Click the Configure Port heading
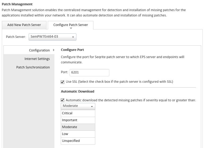Screen dimensions: 207x148 [x=72, y=50]
